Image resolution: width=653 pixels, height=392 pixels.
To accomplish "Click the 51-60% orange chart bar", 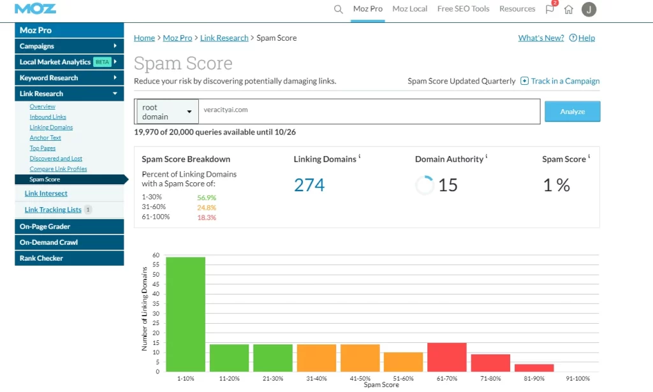I will pyautogui.click(x=404, y=362).
